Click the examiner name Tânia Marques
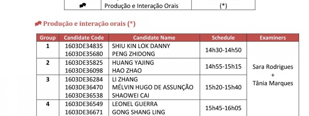309x116 pixels. 273,83
